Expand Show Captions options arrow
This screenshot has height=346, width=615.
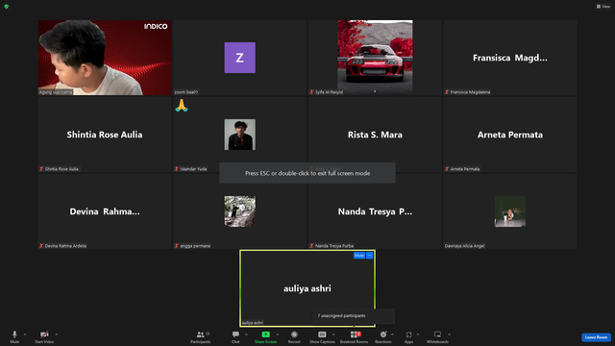click(x=333, y=334)
